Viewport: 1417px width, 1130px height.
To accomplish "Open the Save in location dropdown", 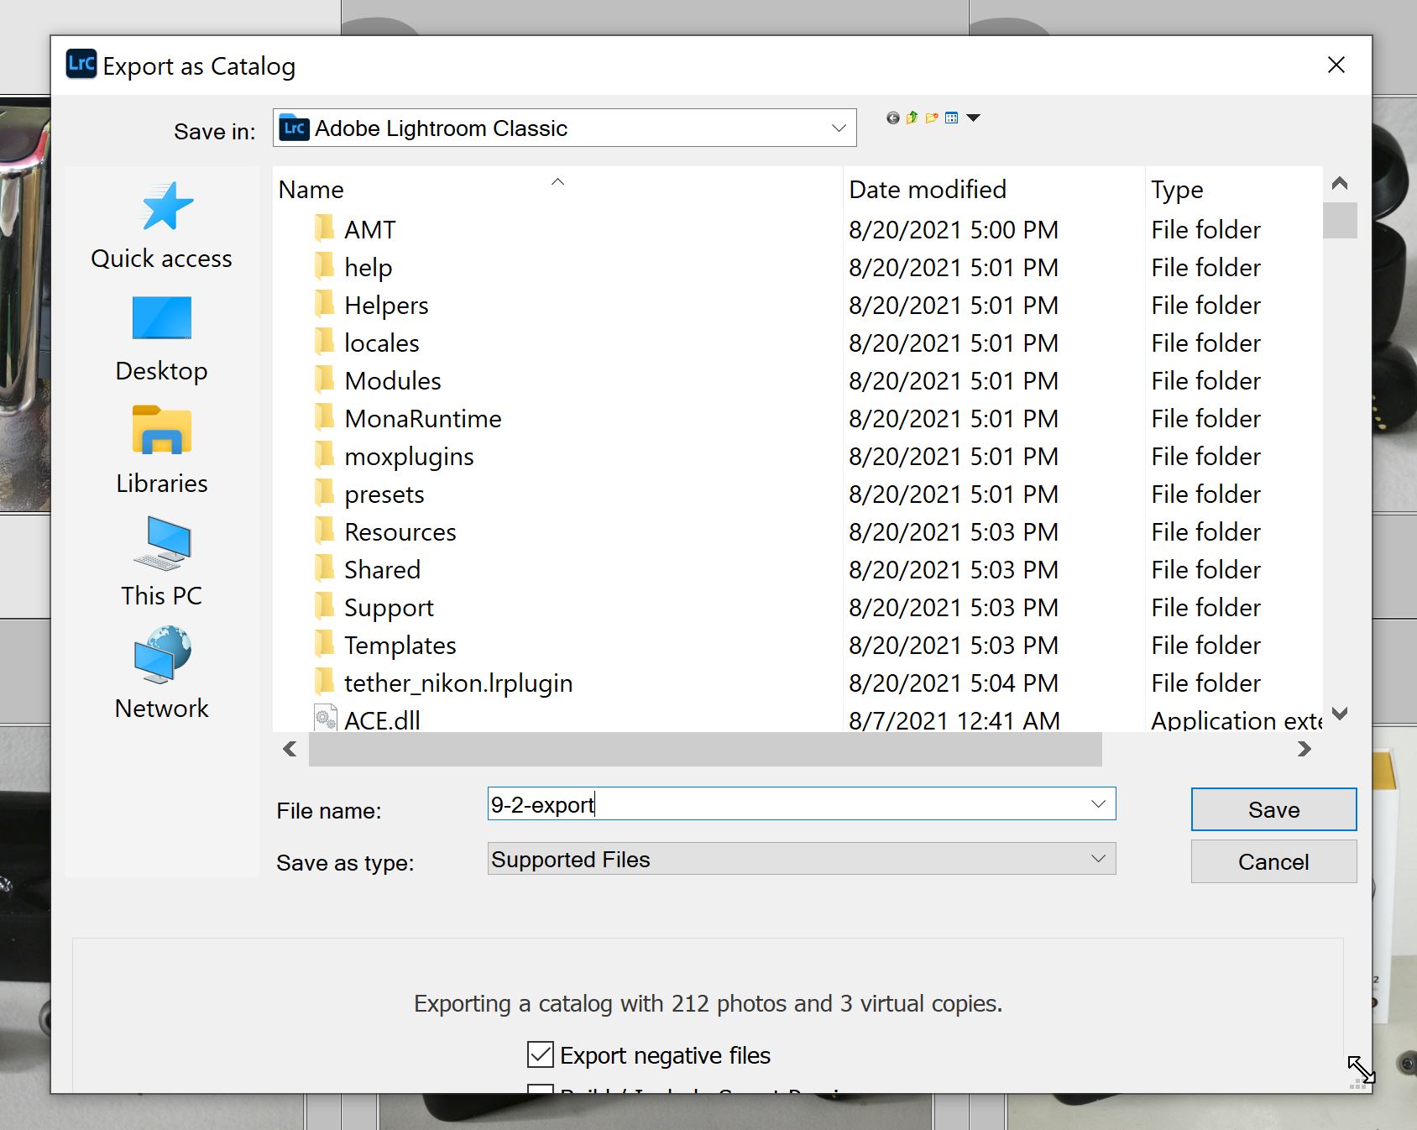I will click(839, 128).
